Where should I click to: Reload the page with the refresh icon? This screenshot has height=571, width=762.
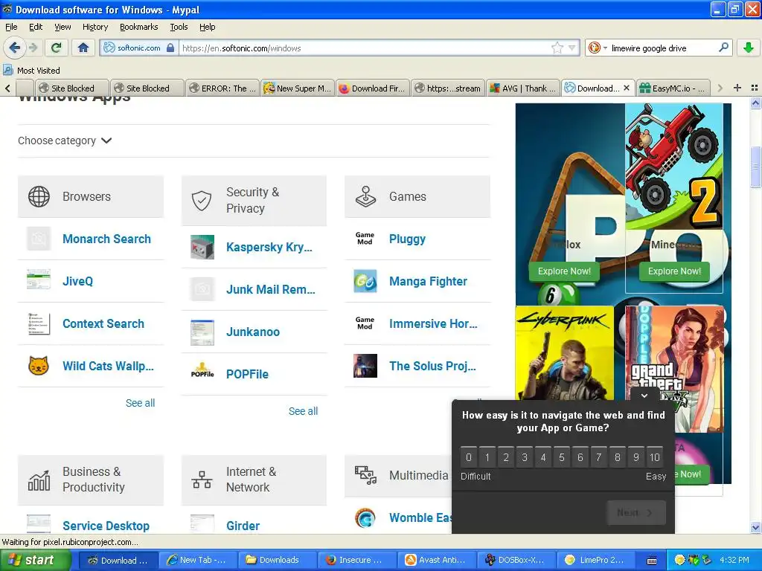point(57,48)
